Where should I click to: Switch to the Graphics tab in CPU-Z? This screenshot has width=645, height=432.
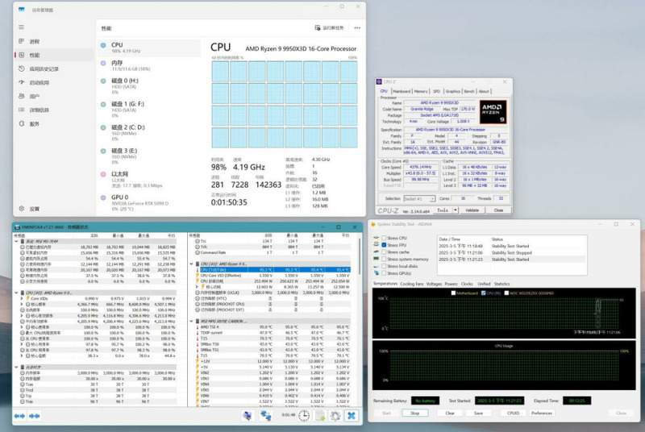point(453,91)
